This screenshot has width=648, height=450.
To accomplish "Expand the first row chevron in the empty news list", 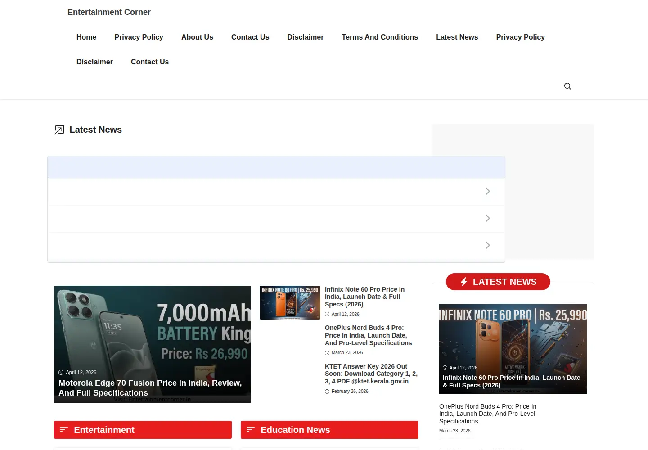I will coord(488,191).
